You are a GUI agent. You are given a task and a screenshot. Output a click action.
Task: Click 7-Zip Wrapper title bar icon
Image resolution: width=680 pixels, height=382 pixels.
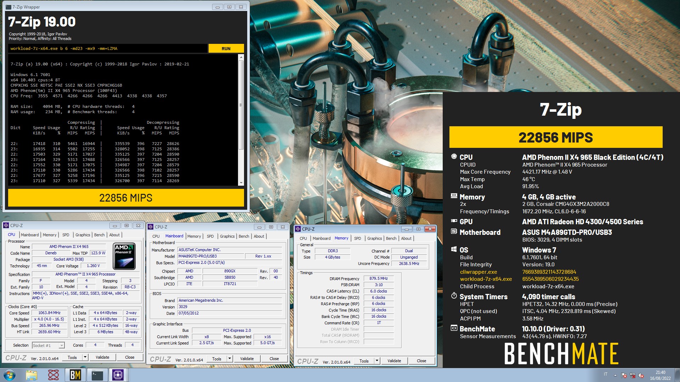tap(8, 7)
